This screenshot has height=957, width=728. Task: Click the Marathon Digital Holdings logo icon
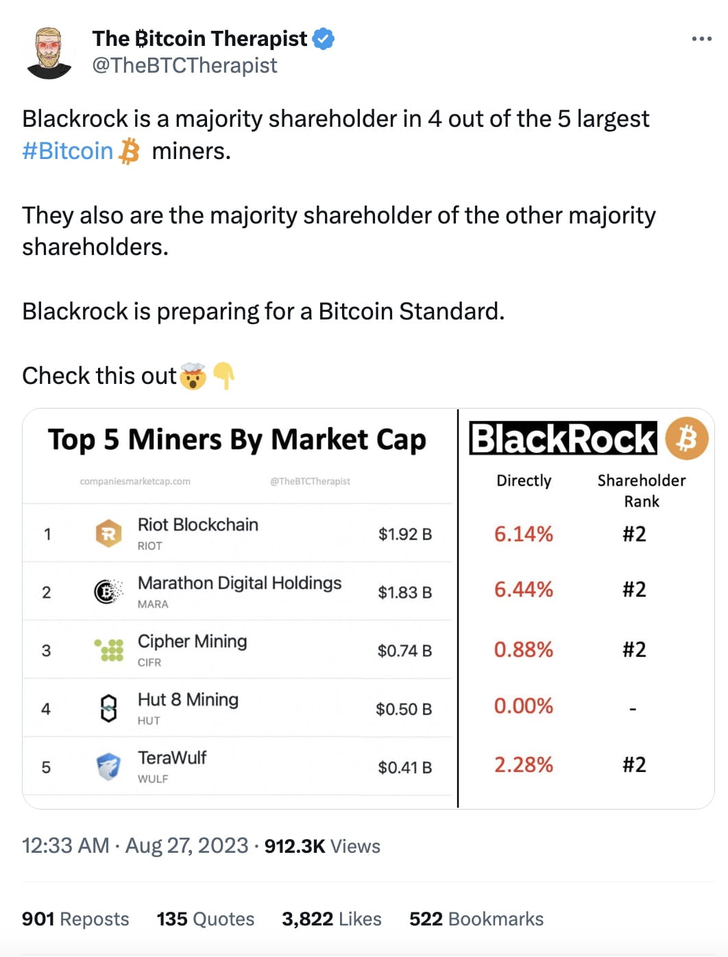click(x=106, y=592)
